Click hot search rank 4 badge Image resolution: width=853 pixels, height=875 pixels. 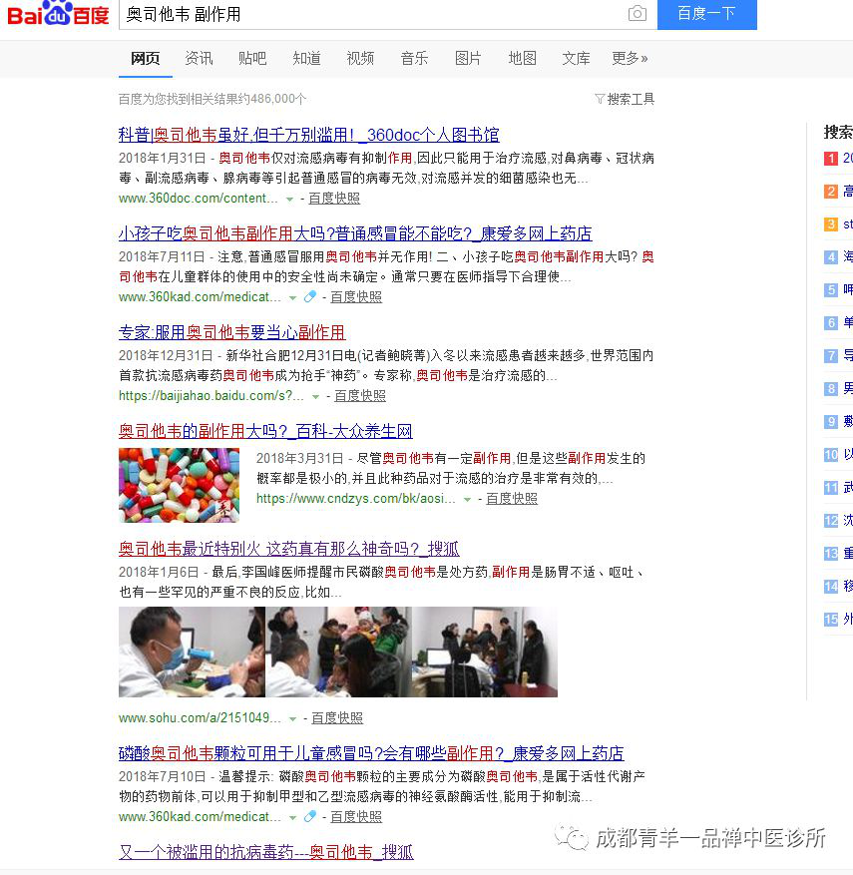pyautogui.click(x=831, y=257)
